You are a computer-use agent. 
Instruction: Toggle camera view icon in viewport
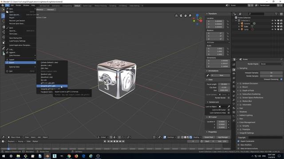[181, 16]
